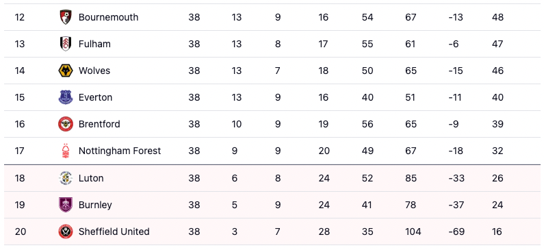This screenshot has width=544, height=250.
Task: Select the Luton name in row 18
Action: point(91,178)
